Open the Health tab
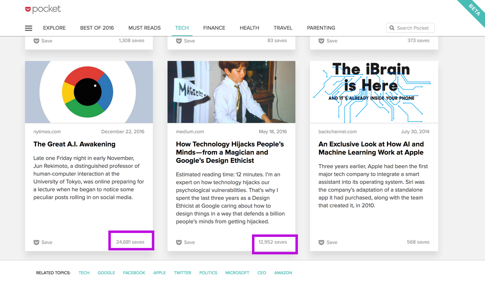 (249, 28)
